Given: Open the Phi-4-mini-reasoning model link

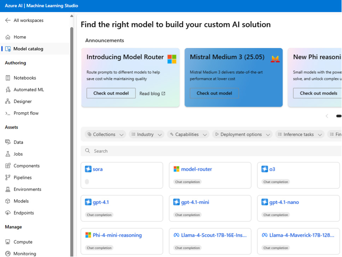Looking at the screenshot, I should [117, 235].
